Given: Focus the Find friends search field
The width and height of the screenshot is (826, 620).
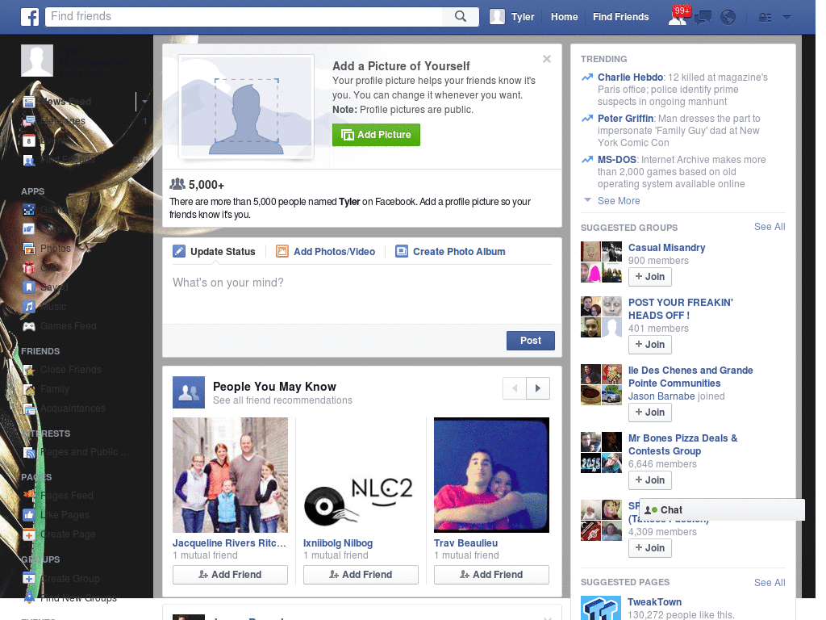Looking at the screenshot, I should tap(244, 16).
